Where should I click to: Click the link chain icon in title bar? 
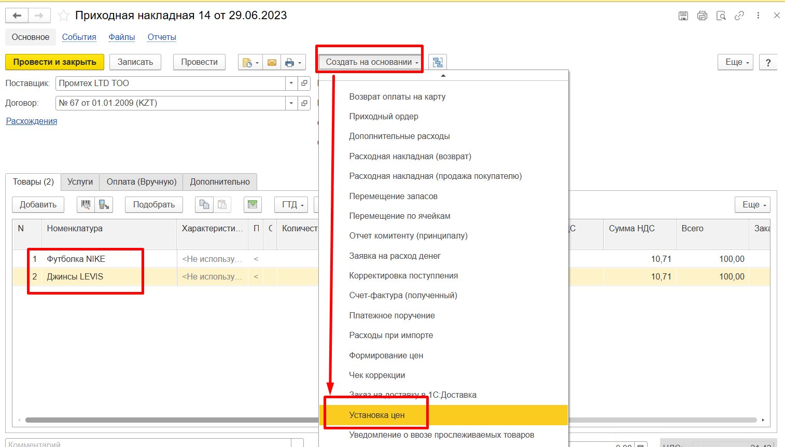pyautogui.click(x=739, y=16)
